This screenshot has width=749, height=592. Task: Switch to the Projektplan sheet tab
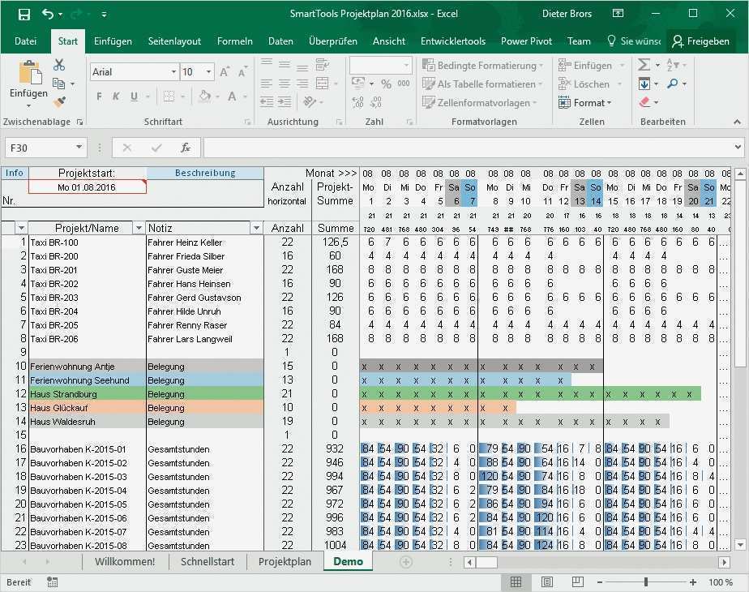point(285,560)
